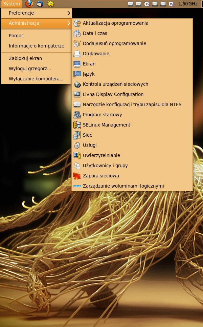The height and width of the screenshot is (327, 203).
Task: Choose Zablokuj ekran to lock the screen
Action: point(37,58)
